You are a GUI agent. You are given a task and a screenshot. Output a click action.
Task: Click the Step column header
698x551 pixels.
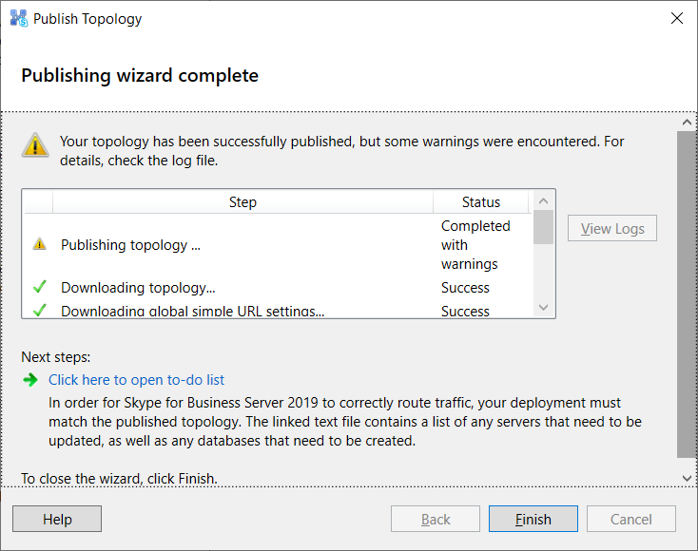[242, 202]
